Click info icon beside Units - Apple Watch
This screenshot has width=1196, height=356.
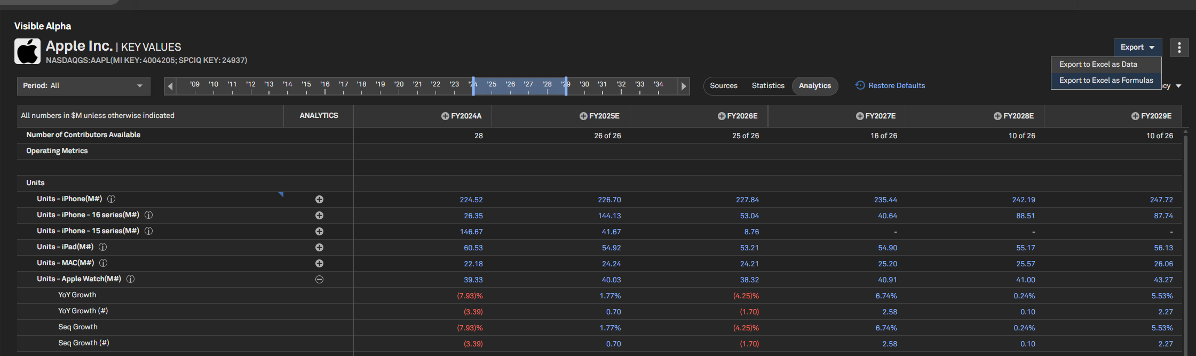tap(130, 279)
